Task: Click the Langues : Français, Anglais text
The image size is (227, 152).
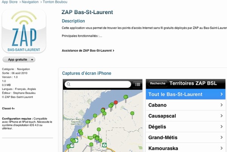Action: point(19,89)
